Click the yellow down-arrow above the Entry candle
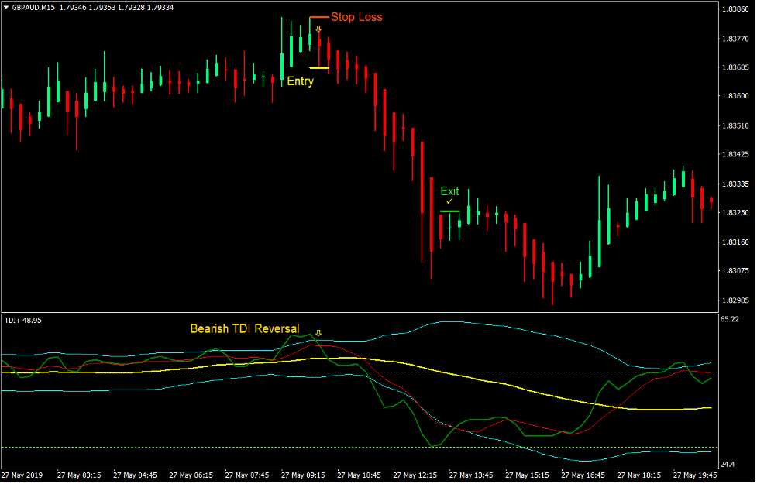 pos(318,29)
